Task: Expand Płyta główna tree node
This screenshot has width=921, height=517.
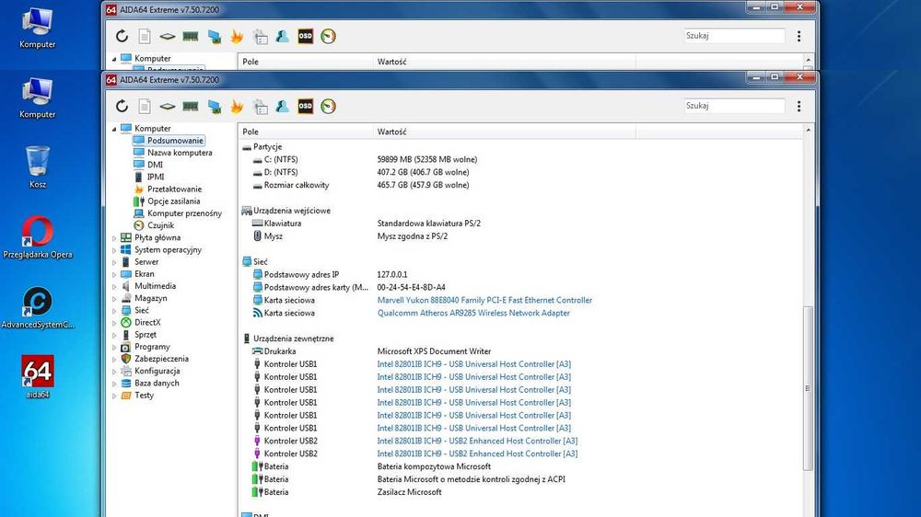Action: click(x=114, y=237)
